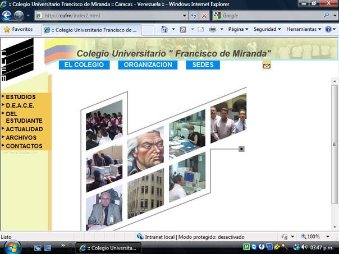Viewport: 339px width, 254px height.
Task: Expand the Seguridad dropdown menu
Action: pos(267,29)
